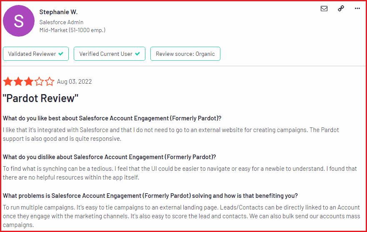Screen dimensions: 367x232
Task: Click the envelope message icon
Action: [324, 9]
